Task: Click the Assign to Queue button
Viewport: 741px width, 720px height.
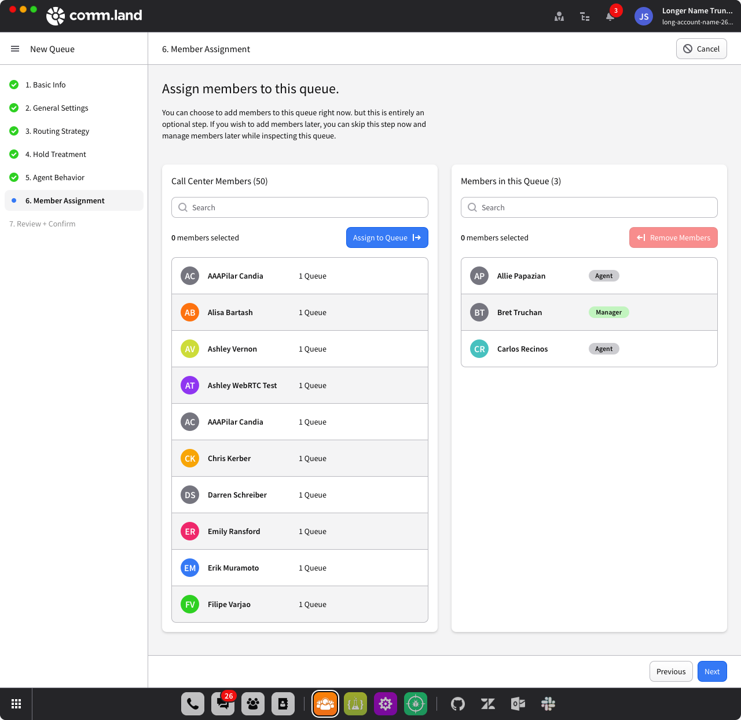Action: tap(387, 237)
